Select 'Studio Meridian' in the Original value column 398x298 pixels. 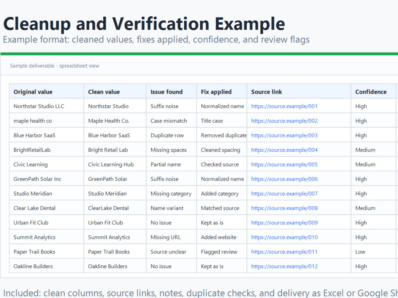click(x=47, y=194)
